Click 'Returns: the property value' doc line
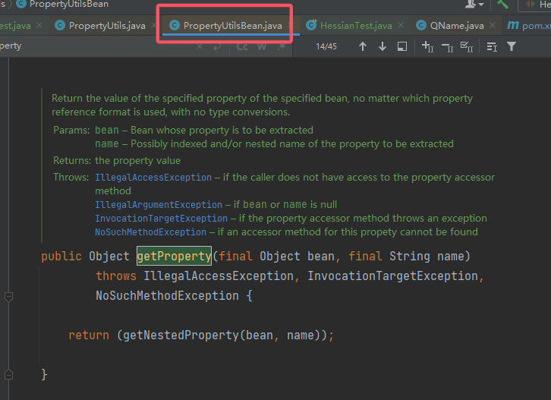Screen dimensions: 551x400 click(x=117, y=161)
